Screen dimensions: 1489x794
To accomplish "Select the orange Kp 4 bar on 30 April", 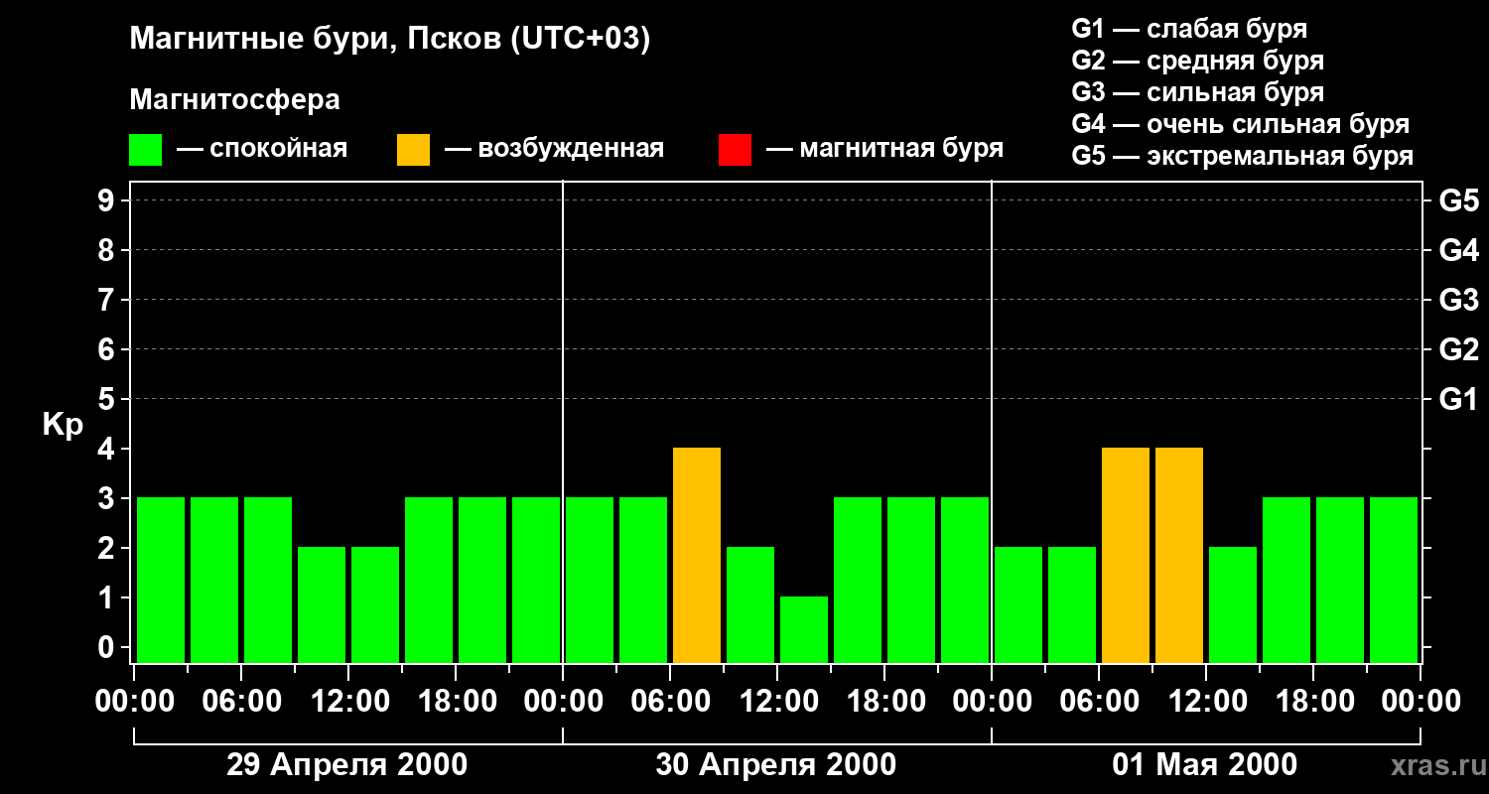I will 697,555.
